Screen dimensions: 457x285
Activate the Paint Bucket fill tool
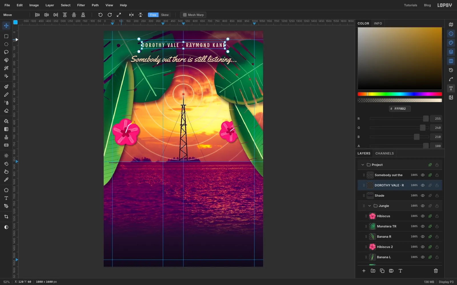[x=6, y=121]
